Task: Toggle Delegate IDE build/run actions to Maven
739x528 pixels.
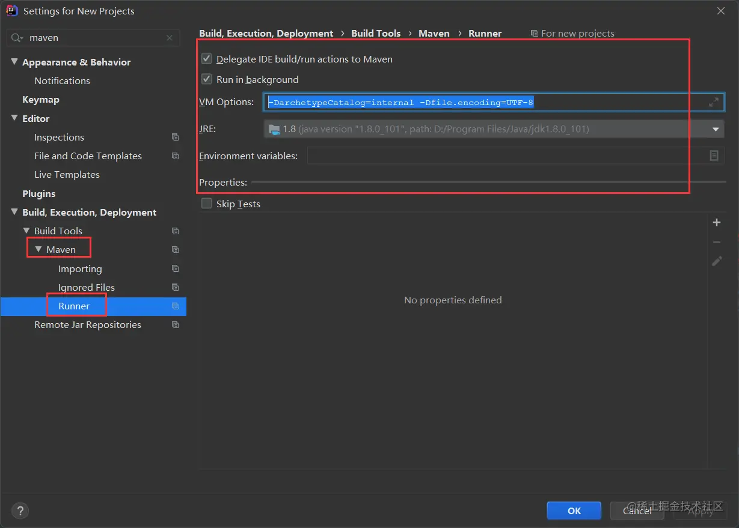Action: 207,59
